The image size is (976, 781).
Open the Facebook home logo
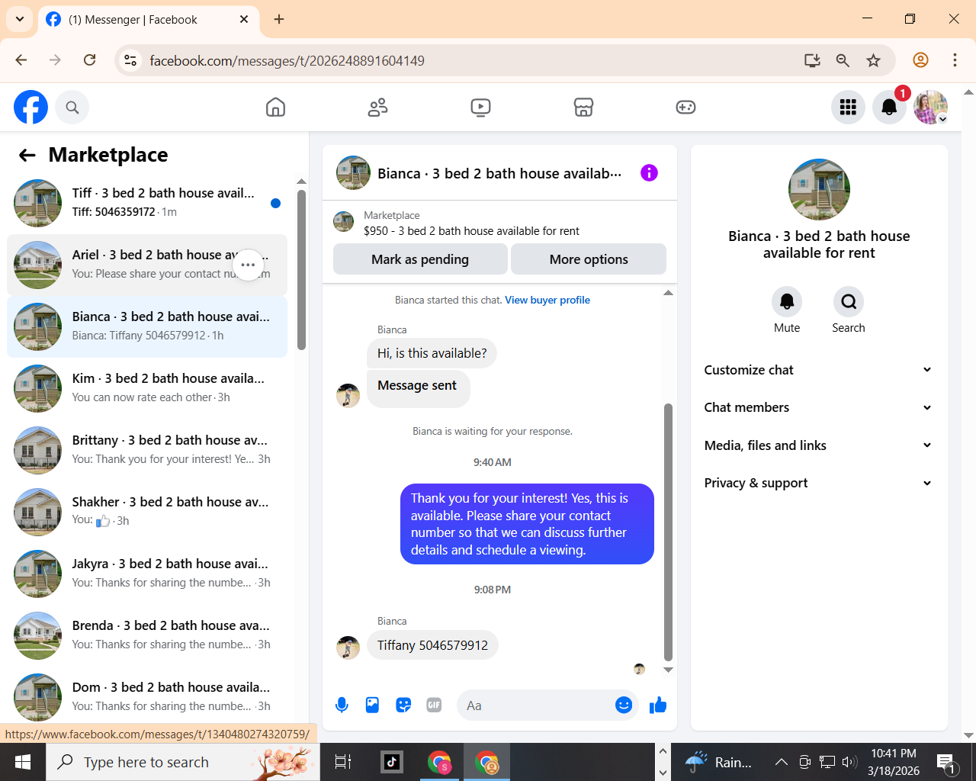tap(30, 108)
